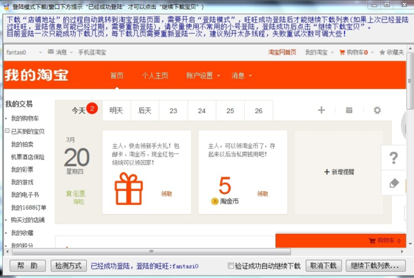Image resolution: width=414 pixels, height=278 pixels.
Task: Click the 我的淘宝 logo text
Action: (37, 75)
